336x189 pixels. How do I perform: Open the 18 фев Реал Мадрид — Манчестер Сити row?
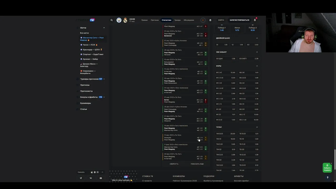point(185,128)
